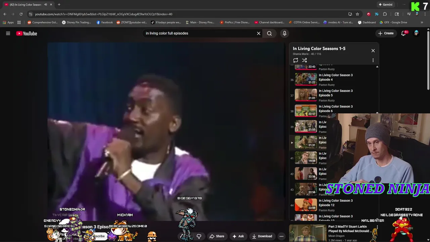Go back with browser back arrow
430x242 pixels.
click(5, 14)
